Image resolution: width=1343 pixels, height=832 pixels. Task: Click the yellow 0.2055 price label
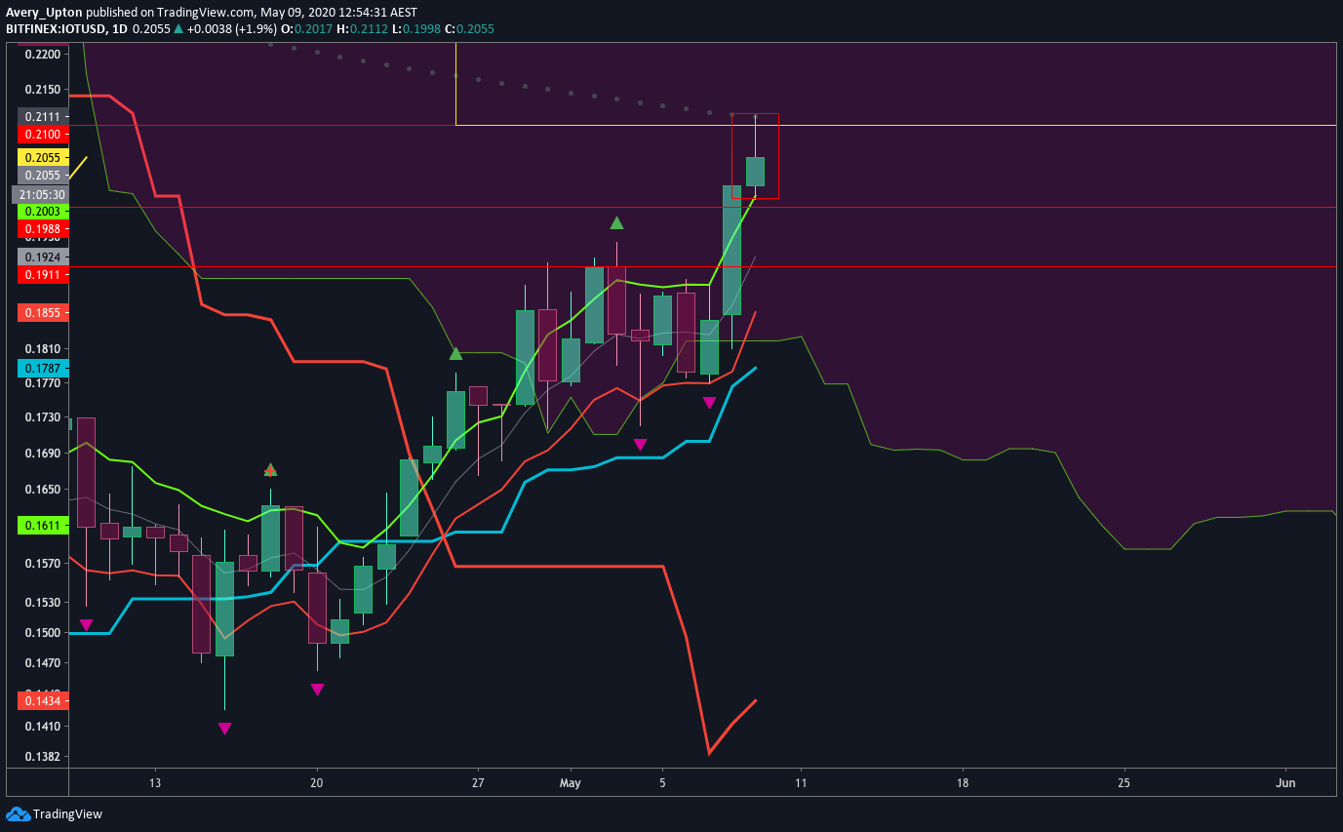pos(43,157)
